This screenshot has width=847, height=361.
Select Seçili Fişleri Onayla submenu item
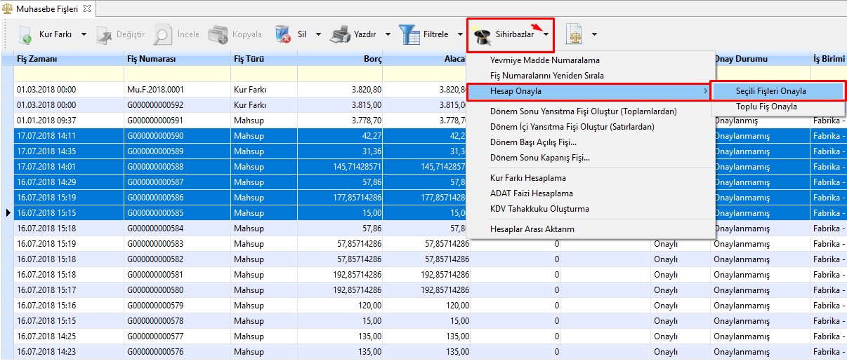click(770, 91)
